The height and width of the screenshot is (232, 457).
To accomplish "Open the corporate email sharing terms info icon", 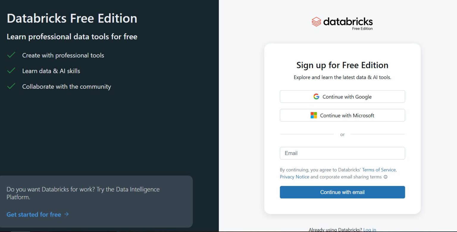I will (386, 177).
